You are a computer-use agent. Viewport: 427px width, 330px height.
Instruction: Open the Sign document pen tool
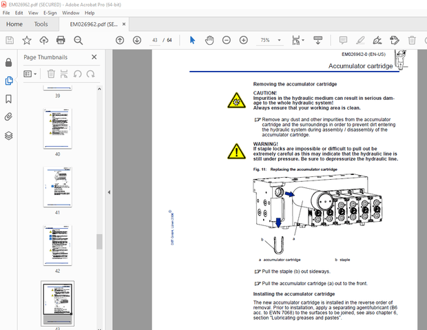click(x=377, y=41)
